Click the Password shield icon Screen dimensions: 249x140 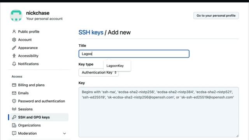14,101
